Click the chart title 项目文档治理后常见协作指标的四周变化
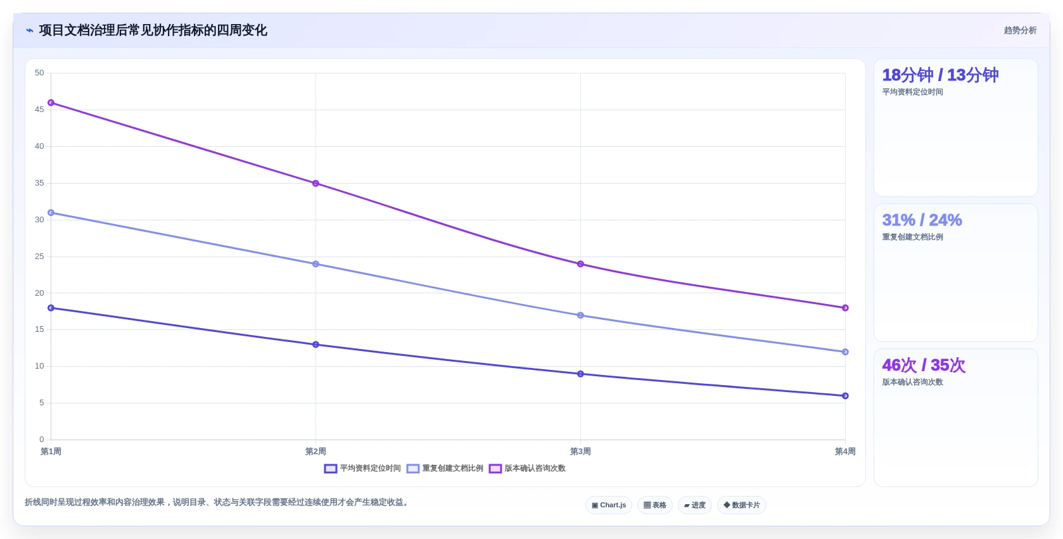 153,30
